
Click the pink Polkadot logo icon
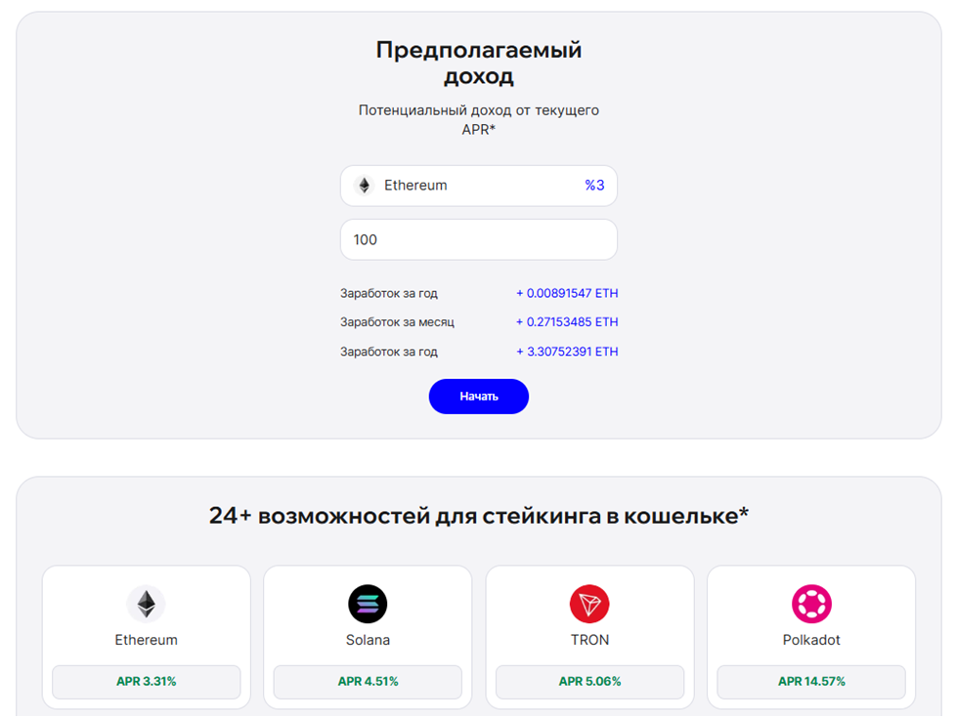click(x=811, y=604)
